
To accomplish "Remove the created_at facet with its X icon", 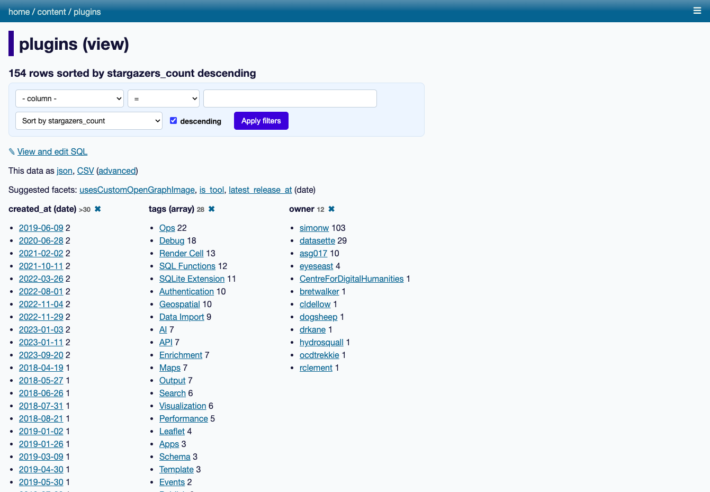I will pos(97,209).
